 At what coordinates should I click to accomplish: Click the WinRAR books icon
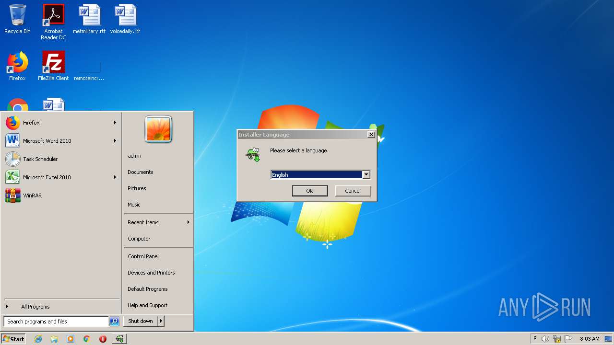13,195
